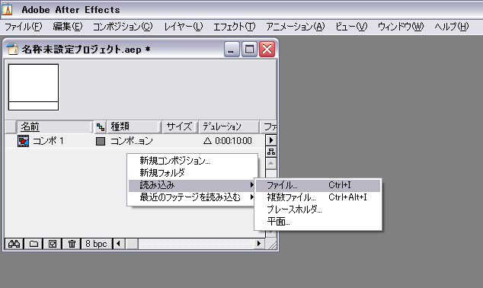This screenshot has height=288, width=483.
Task: Click the new folder icon in project footer
Action: tap(34, 244)
